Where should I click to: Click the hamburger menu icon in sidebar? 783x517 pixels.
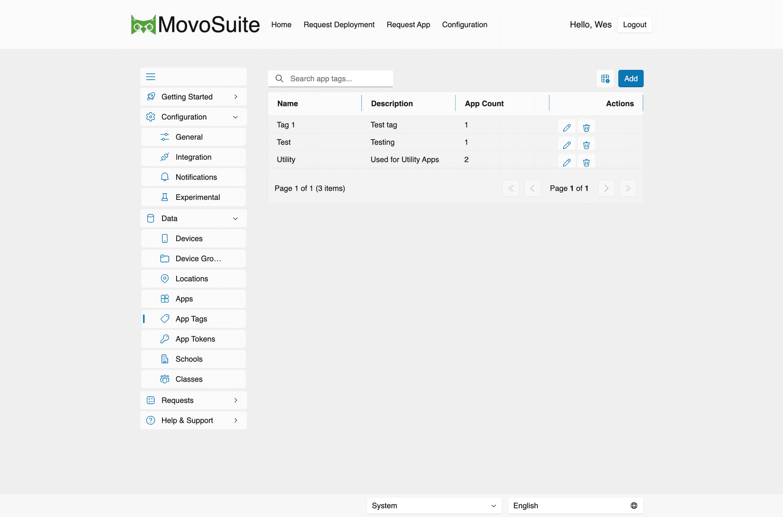tap(151, 77)
